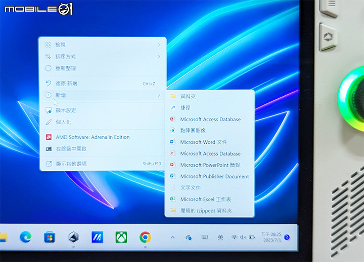
Task: Create a new 文字文件
Action: (x=210, y=188)
